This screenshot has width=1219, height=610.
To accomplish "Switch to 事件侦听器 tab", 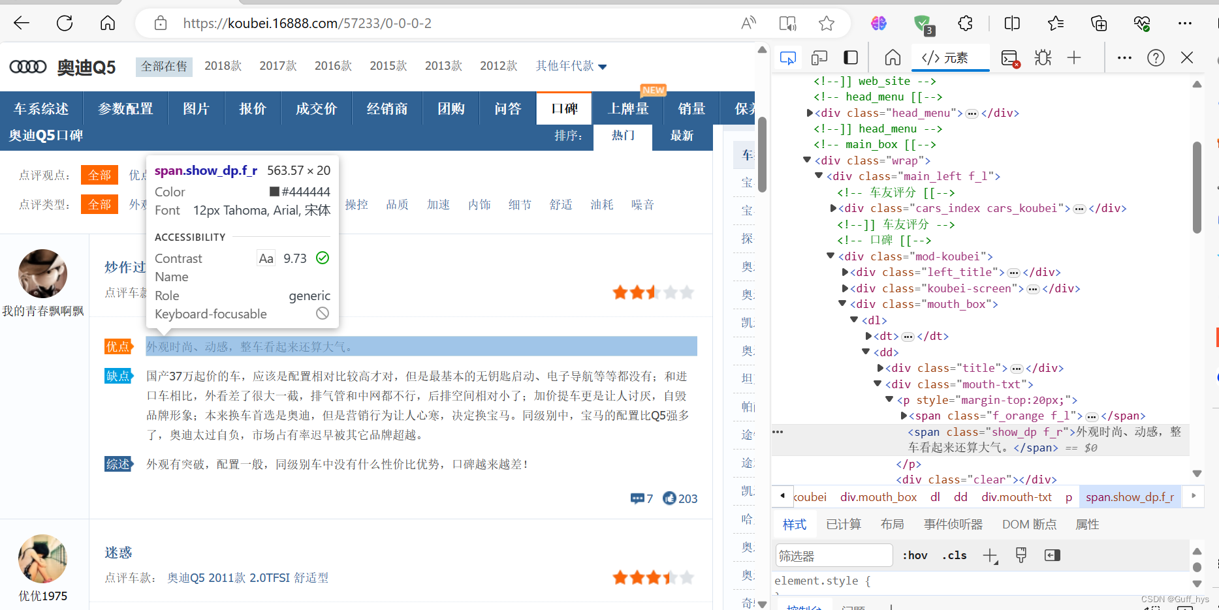I will [x=953, y=525].
